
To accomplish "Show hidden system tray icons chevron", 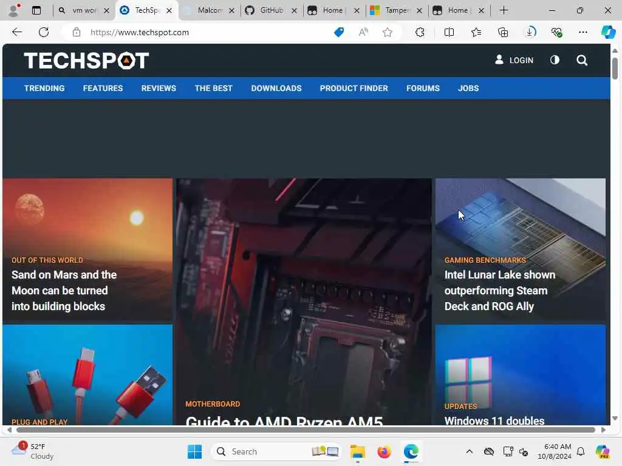I will [470, 451].
